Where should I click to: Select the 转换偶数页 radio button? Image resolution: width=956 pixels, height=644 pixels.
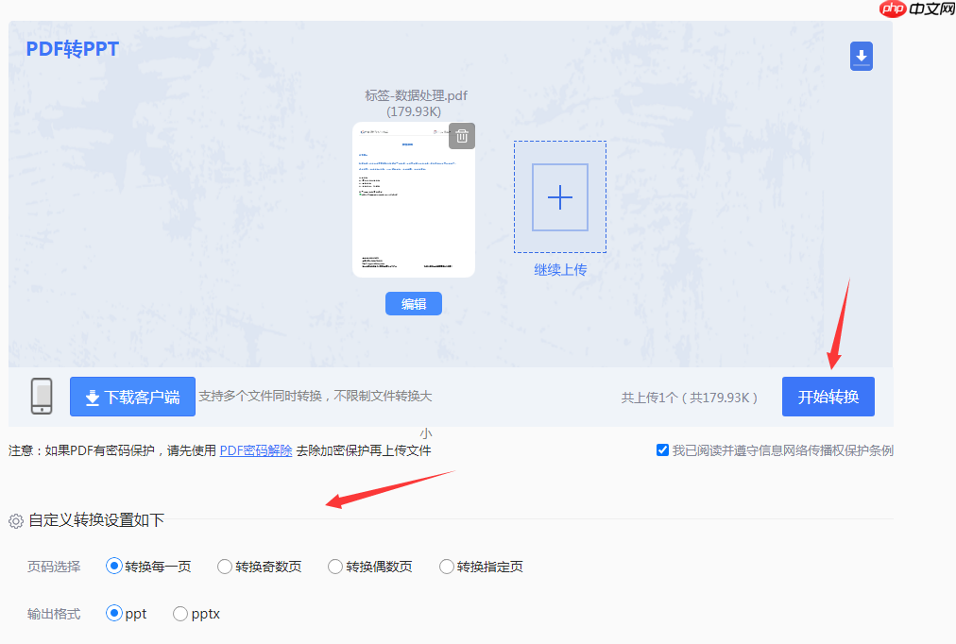click(x=334, y=567)
